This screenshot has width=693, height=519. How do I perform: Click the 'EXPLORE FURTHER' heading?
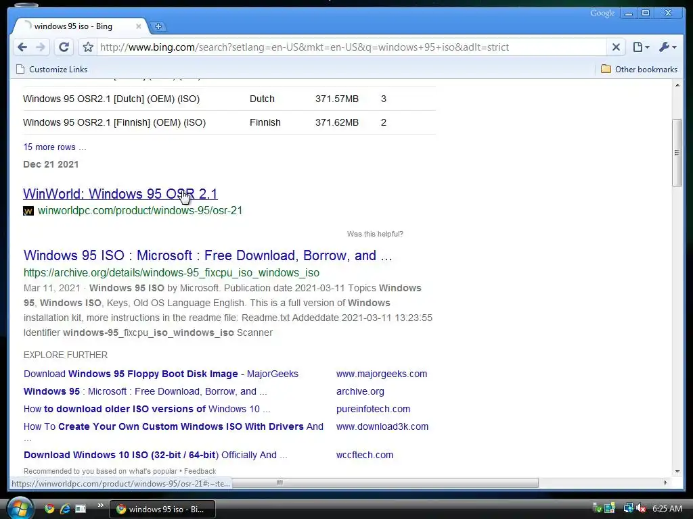tap(66, 355)
